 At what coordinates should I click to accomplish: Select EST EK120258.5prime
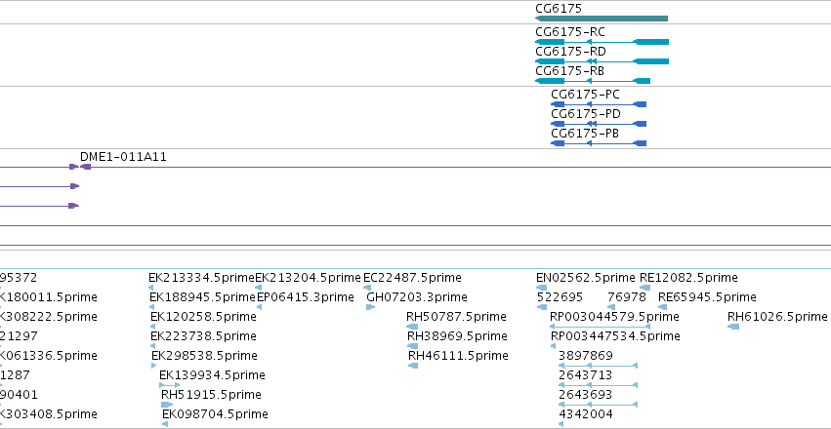click(x=152, y=327)
